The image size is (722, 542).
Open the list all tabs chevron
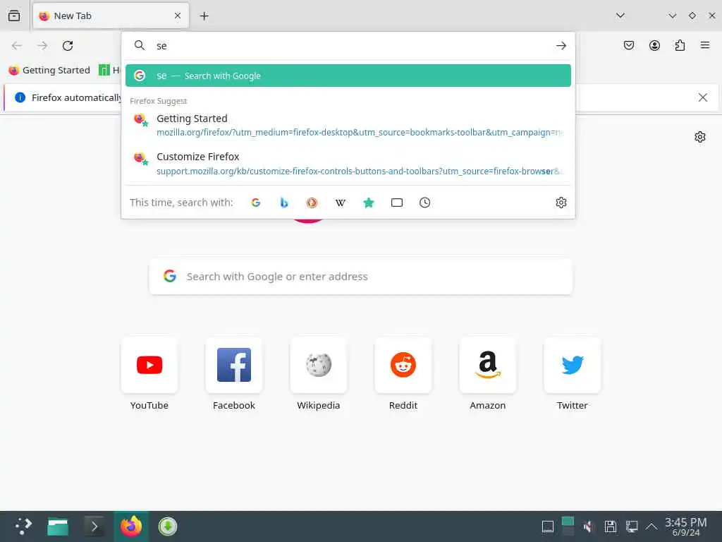(x=620, y=16)
